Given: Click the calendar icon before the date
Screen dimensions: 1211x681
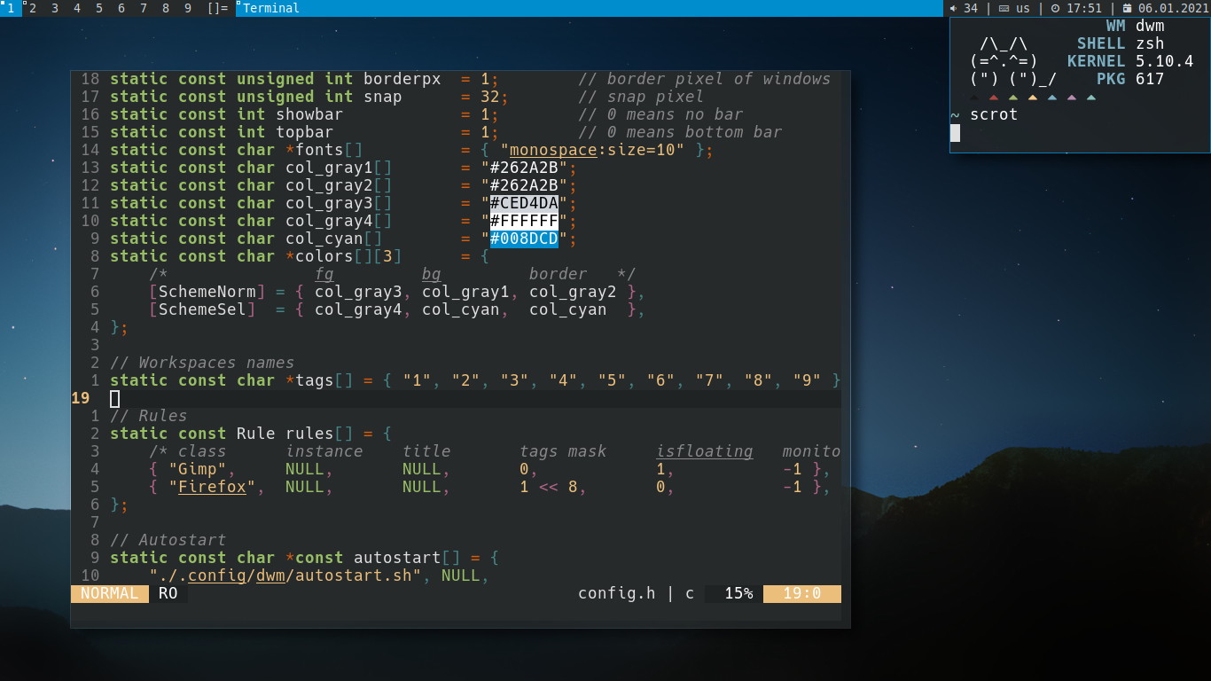Looking at the screenshot, I should [x=1127, y=8].
